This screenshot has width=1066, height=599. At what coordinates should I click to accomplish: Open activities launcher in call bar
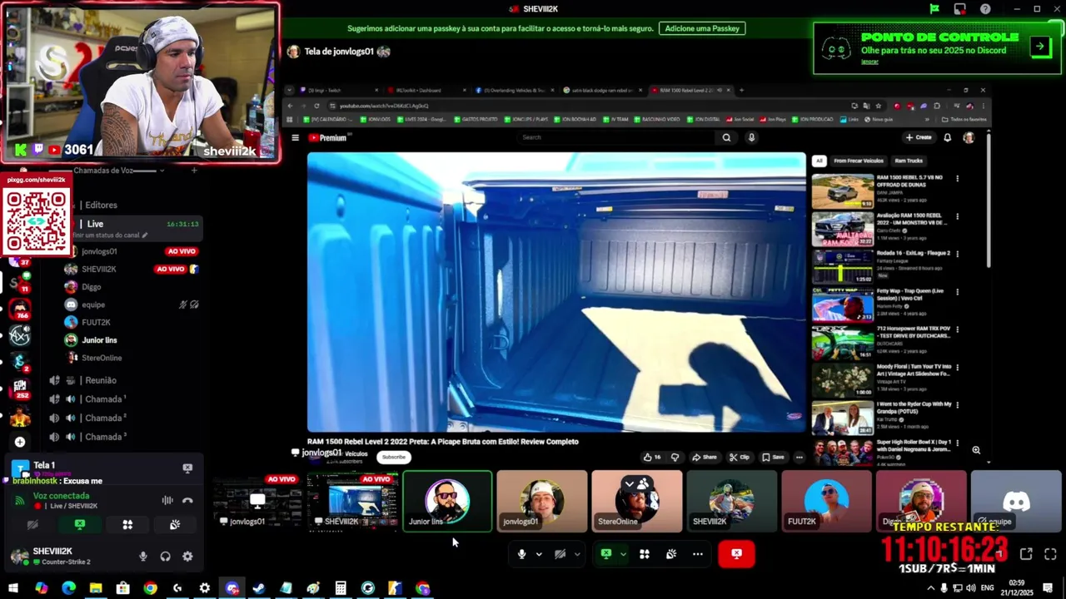[644, 554]
